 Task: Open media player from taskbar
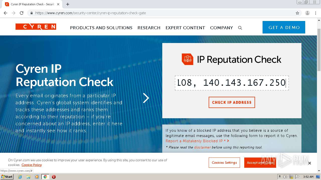pos(37,177)
